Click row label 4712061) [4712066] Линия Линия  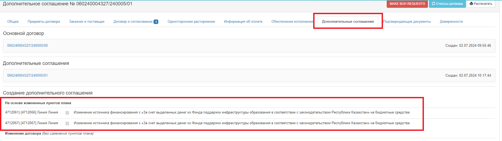(x=32, y=112)
